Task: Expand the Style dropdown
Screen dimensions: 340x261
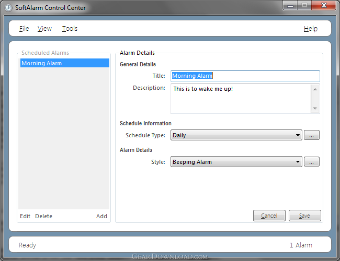Action: point(236,162)
